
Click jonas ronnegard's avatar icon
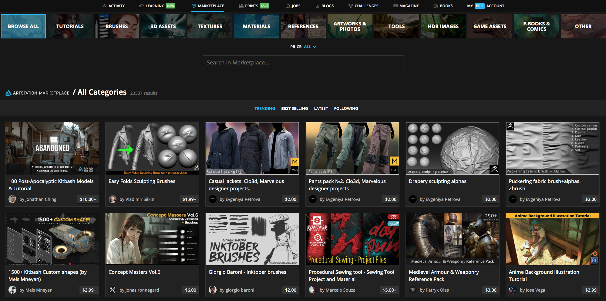pyautogui.click(x=113, y=290)
